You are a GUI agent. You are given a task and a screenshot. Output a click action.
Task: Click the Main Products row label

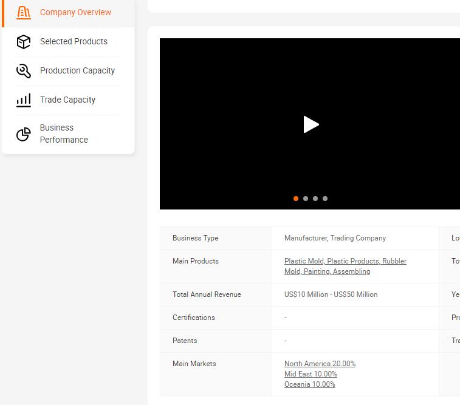tap(196, 261)
